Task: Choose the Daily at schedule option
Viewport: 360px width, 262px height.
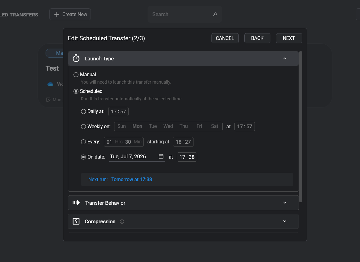Action: (83, 111)
